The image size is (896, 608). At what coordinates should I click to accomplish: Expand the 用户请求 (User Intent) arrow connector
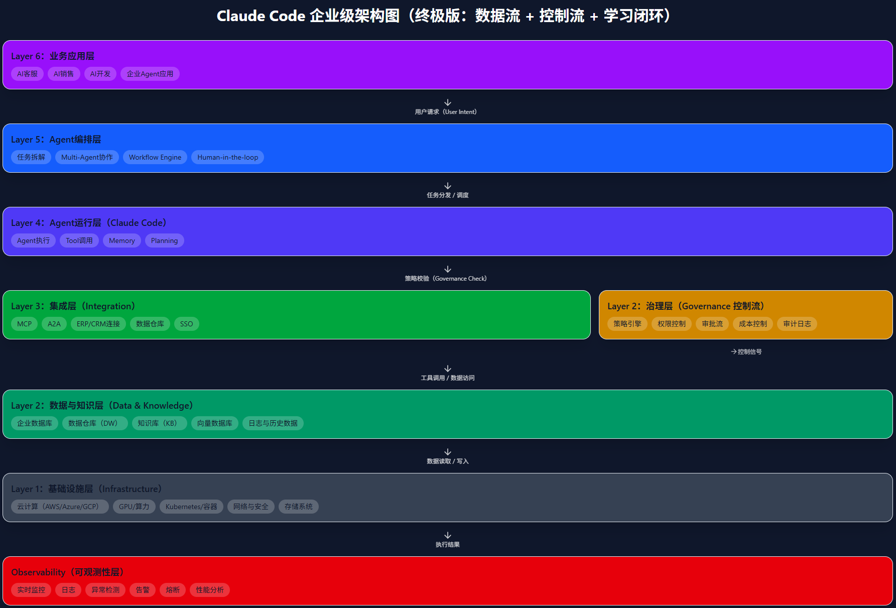tap(447, 107)
